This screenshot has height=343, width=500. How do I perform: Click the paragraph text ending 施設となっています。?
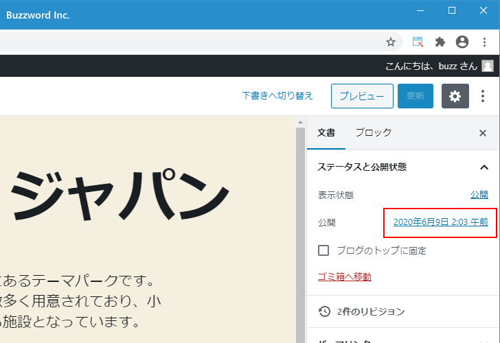(79, 301)
